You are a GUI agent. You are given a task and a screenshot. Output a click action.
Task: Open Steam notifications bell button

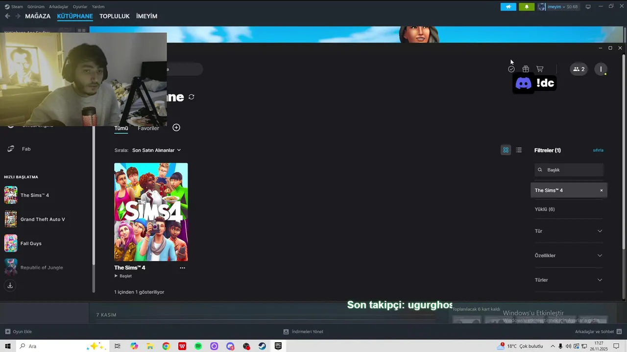527,7
